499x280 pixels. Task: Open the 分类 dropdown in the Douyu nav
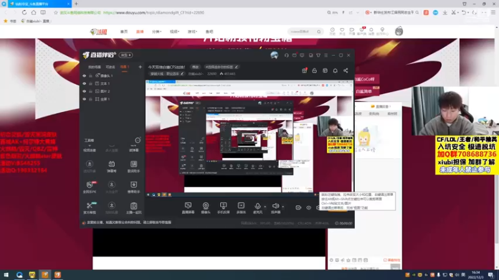(x=157, y=32)
